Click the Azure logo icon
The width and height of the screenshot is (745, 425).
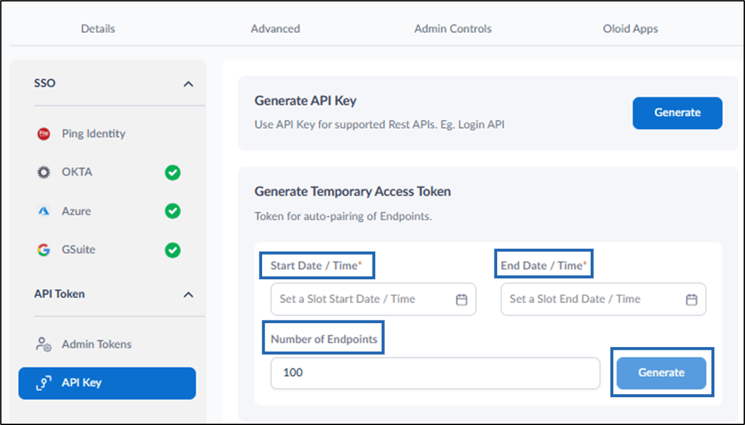pos(44,211)
